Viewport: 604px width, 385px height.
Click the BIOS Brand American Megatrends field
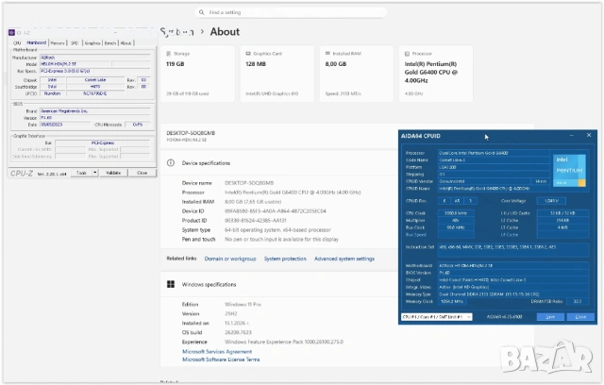point(95,111)
